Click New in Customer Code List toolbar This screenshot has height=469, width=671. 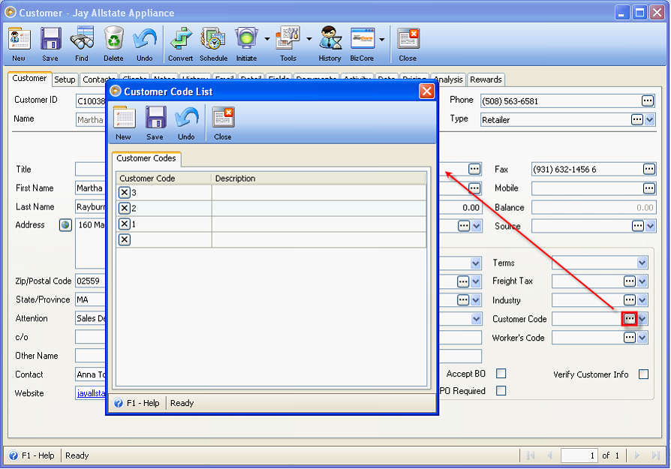(124, 123)
